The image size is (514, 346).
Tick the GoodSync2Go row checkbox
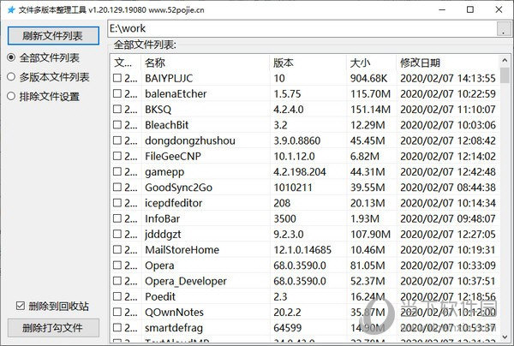pyautogui.click(x=117, y=188)
